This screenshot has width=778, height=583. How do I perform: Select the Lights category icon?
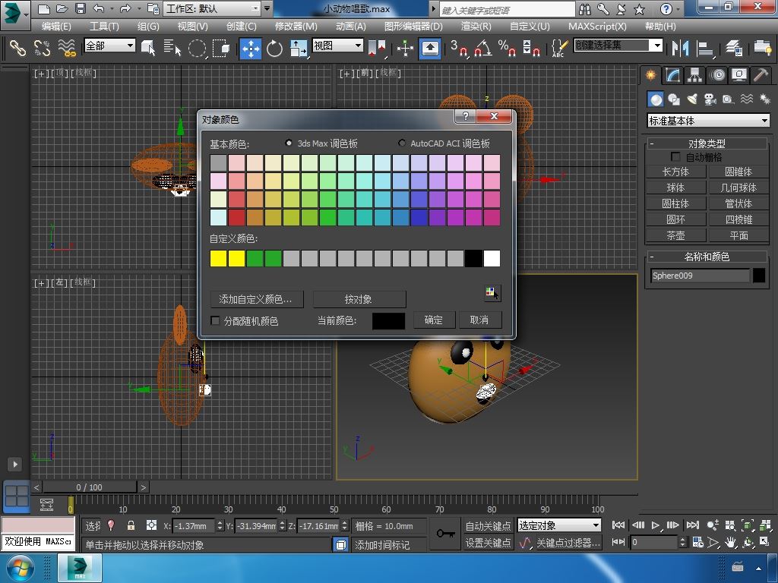click(x=692, y=99)
